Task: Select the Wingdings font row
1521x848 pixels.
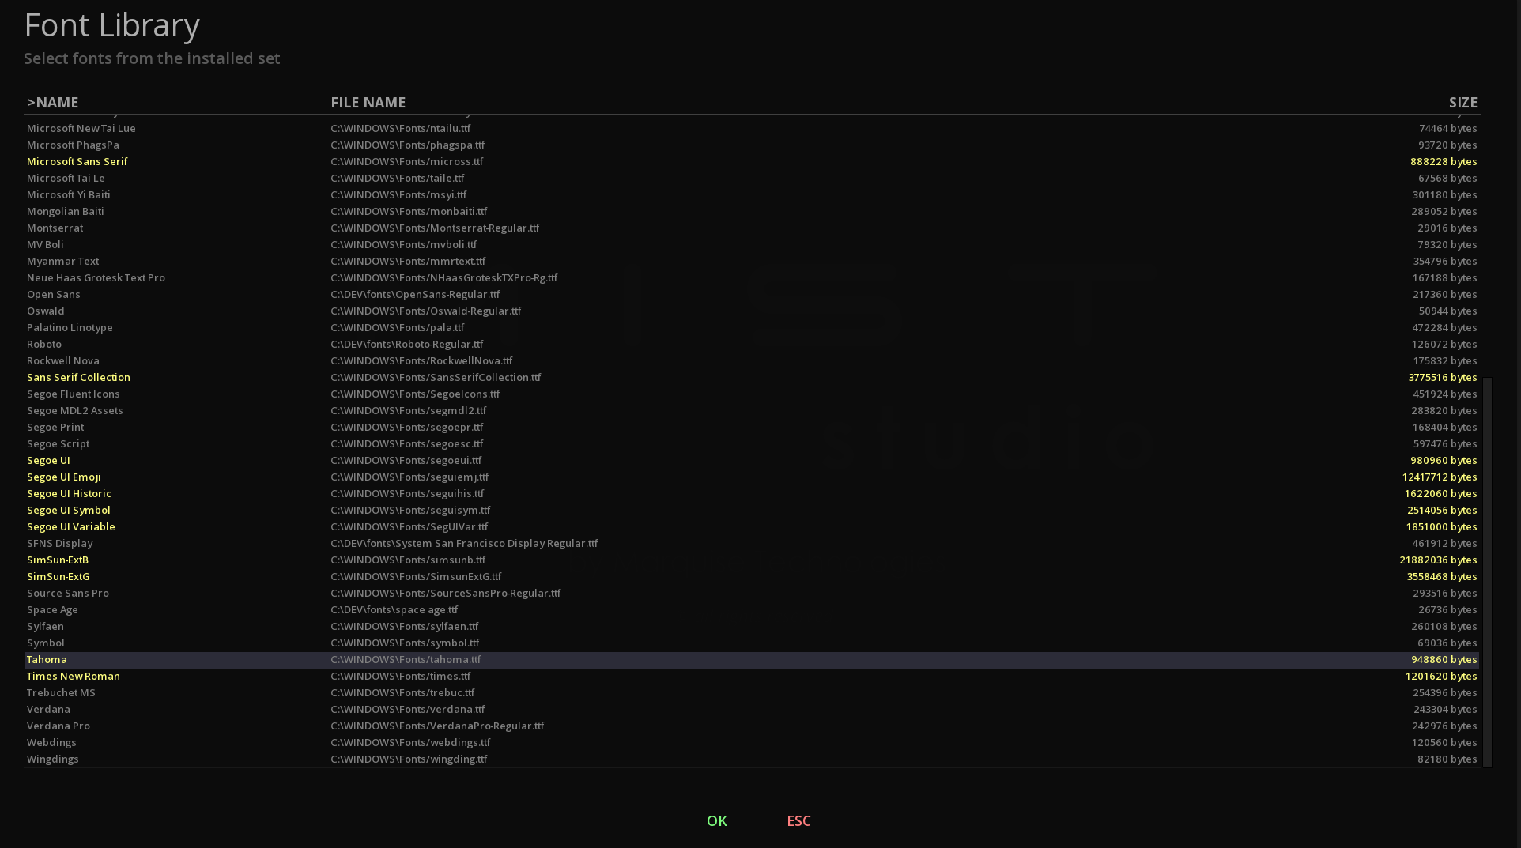Action: 752,759
